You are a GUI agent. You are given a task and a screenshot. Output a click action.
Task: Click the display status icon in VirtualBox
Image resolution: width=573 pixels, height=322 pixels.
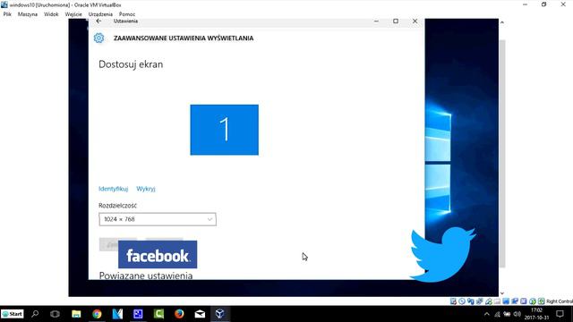tap(506, 301)
